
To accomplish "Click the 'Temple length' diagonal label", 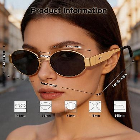I will click(x=120, y=80).
